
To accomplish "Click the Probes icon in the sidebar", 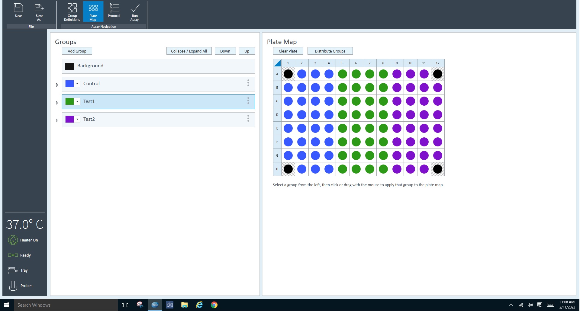I will click(x=13, y=286).
